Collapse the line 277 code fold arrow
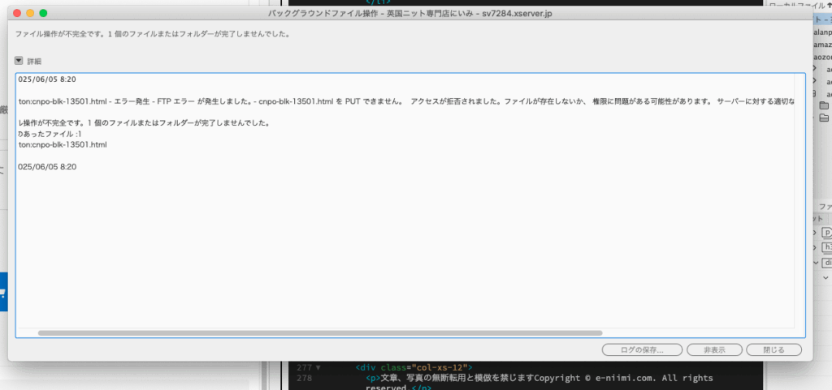 tap(318, 367)
